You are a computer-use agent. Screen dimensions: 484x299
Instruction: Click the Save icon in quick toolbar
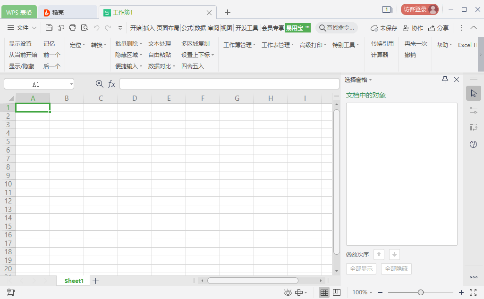pyautogui.click(x=49, y=28)
